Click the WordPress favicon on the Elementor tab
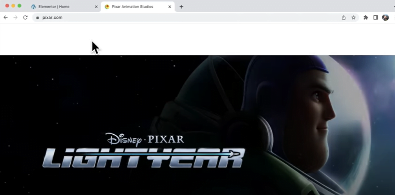Screen dimensions: 395x195 coord(33,7)
